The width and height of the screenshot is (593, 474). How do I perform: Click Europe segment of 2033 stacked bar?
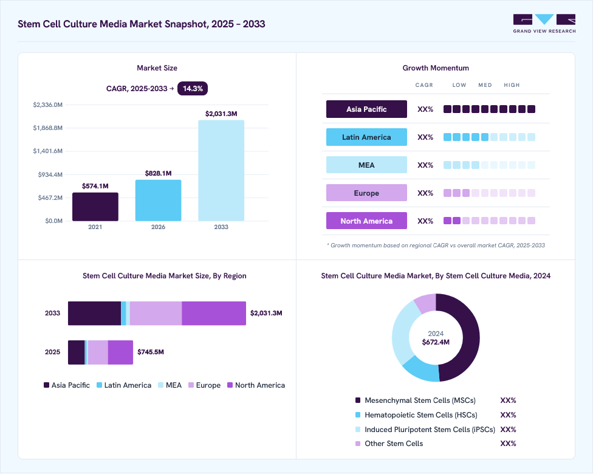[x=156, y=313]
